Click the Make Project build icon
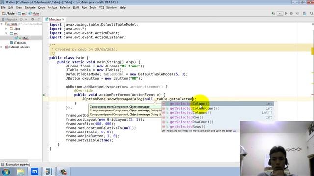Screen dimensions: 314x176 273,13
